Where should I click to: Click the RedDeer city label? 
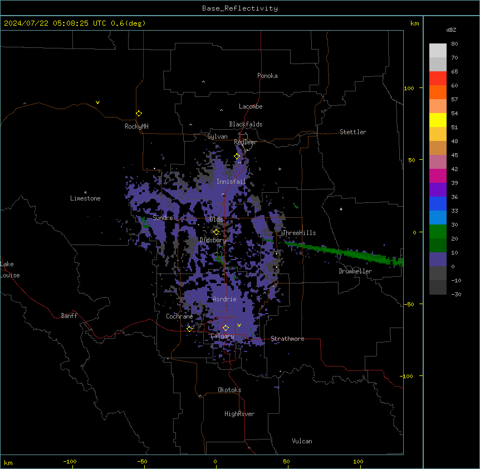pyautogui.click(x=245, y=142)
